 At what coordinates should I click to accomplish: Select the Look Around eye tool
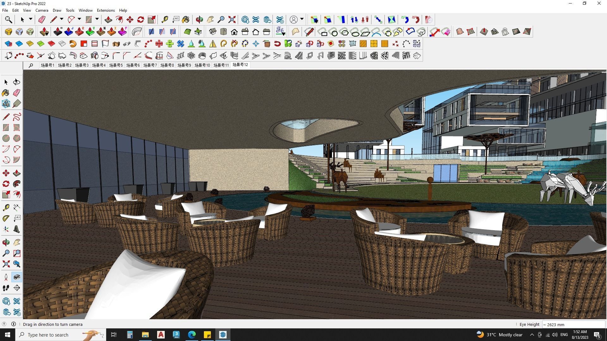17,277
